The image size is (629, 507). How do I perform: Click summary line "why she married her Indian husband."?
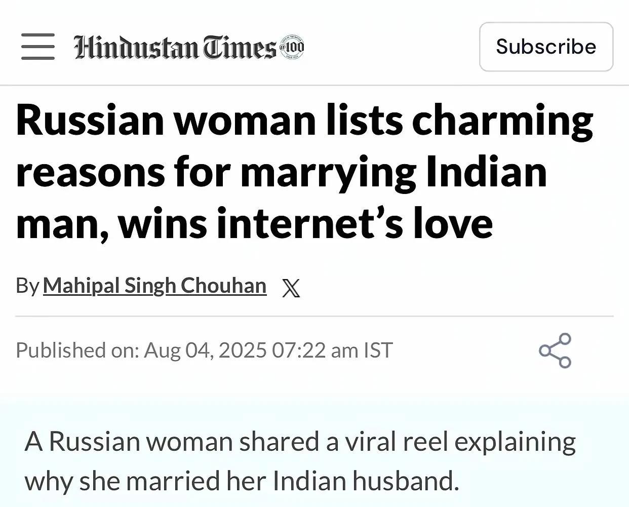click(x=242, y=481)
